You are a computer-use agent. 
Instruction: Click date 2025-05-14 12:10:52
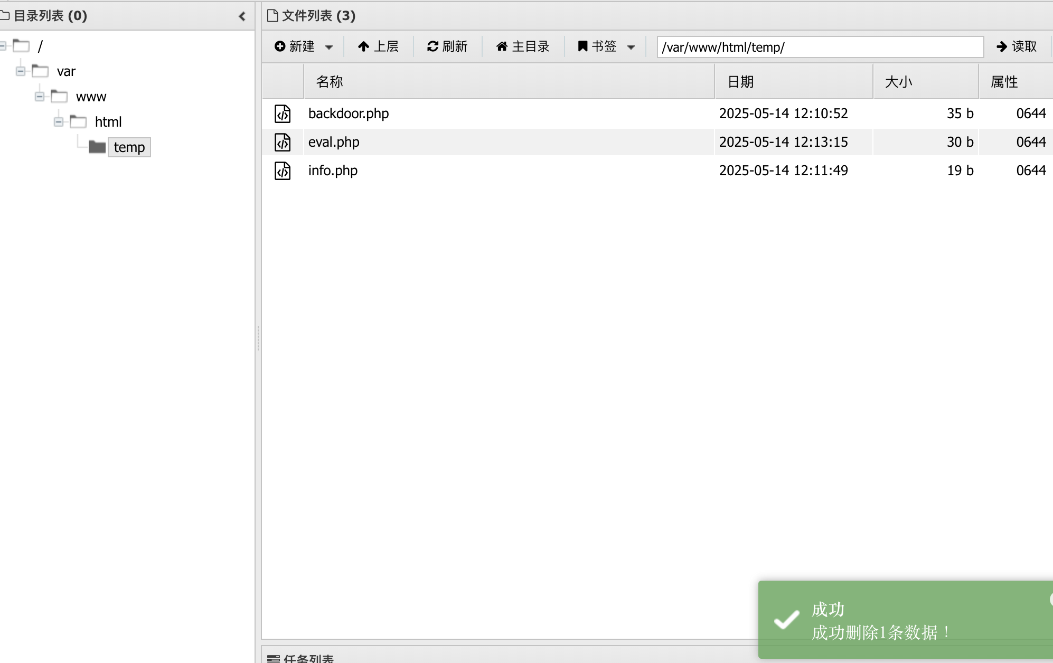[x=784, y=113]
